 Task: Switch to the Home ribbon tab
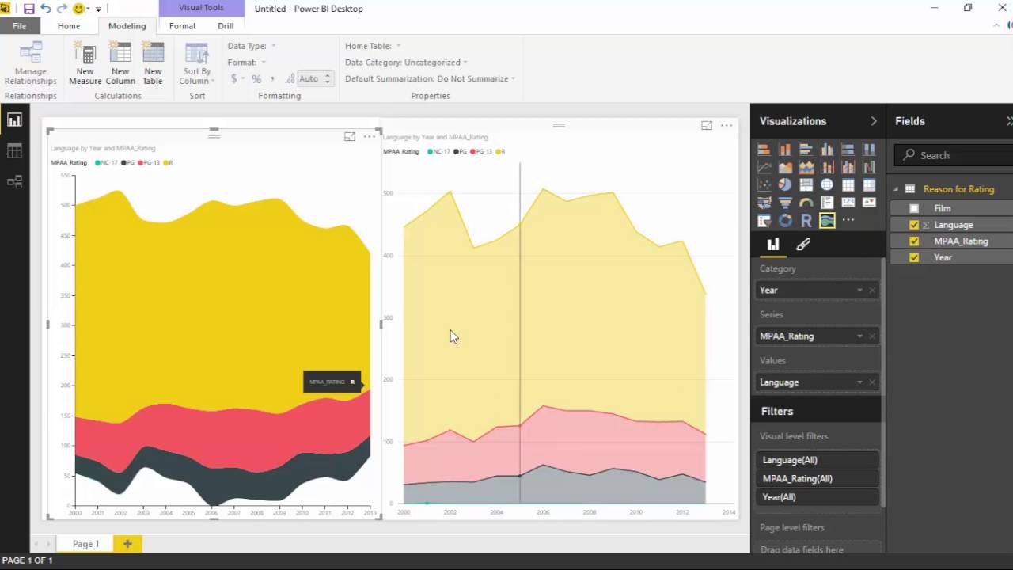[x=69, y=26]
